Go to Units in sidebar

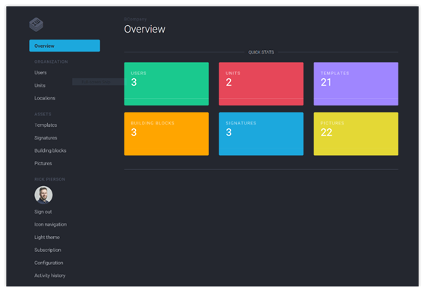click(x=39, y=86)
